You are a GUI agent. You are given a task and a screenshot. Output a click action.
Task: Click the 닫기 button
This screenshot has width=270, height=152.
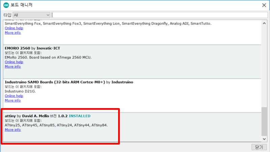pos(259,147)
